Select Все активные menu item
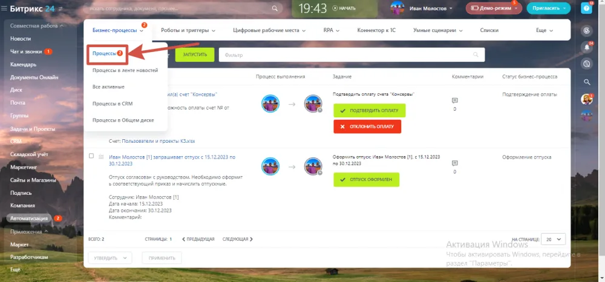 [x=108, y=87]
